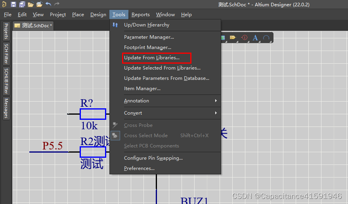Screen dimensions: 348x204
Task: Switch to the 测试.SchDoc document tab
Action: point(33,26)
